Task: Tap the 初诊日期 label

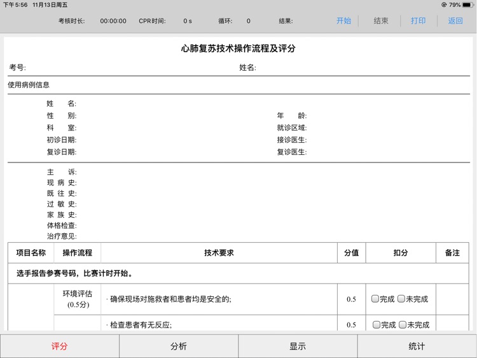Action: coord(61,140)
